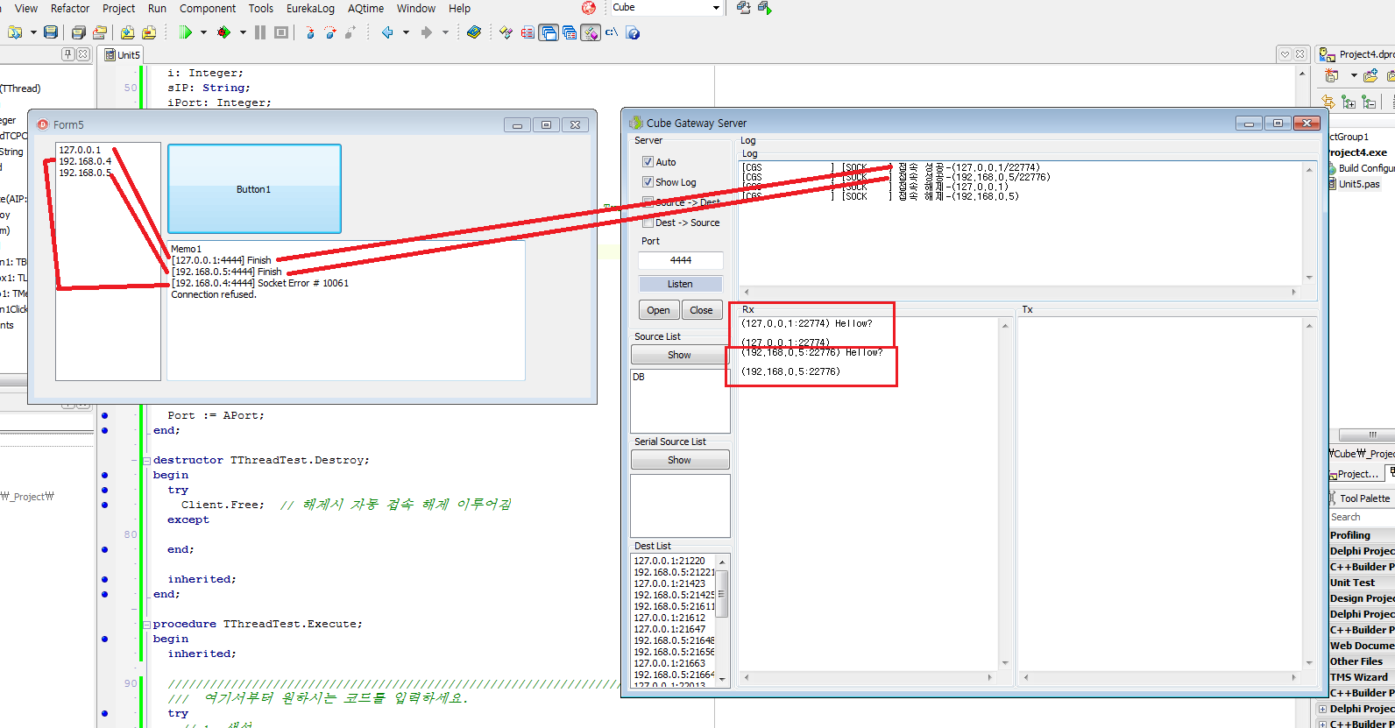Click the Port input field showing 4444

[x=681, y=260]
